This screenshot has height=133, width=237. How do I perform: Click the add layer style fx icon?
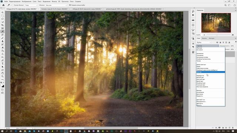pos(216,128)
